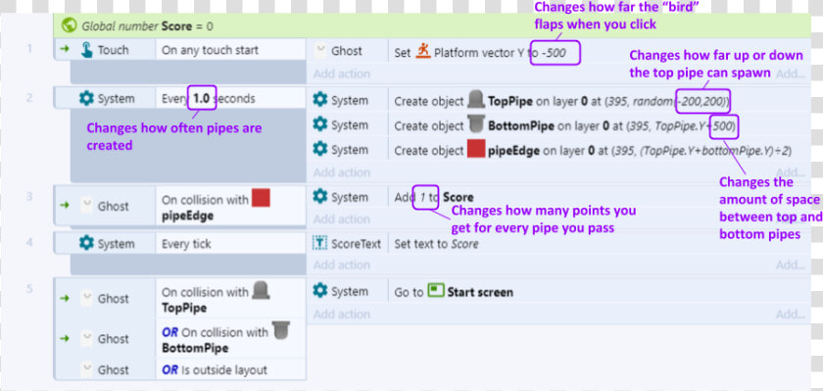Click the TopPipe icon in On collision with TopPipe
Screen dimensions: 823x391
click(x=261, y=290)
